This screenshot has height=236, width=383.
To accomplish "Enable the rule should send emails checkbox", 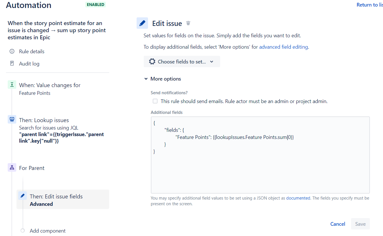I will 155,101.
